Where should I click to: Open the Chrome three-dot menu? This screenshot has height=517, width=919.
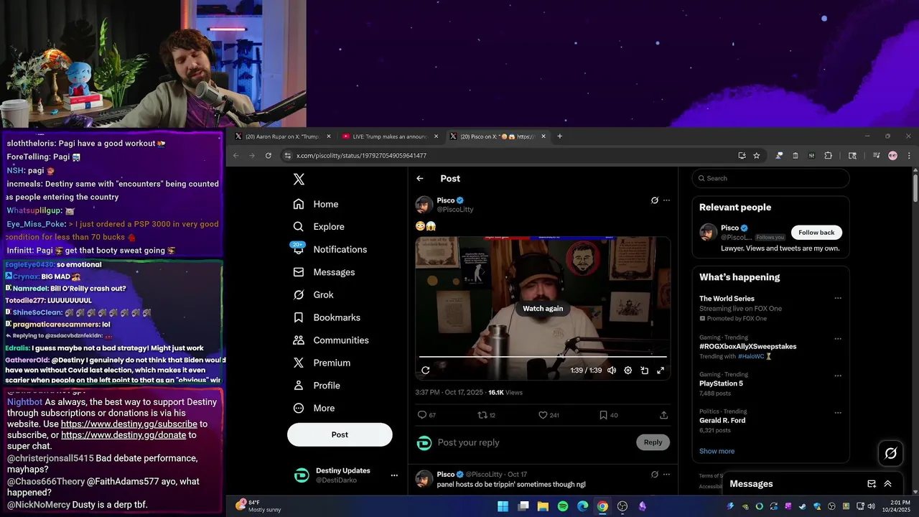tap(909, 156)
